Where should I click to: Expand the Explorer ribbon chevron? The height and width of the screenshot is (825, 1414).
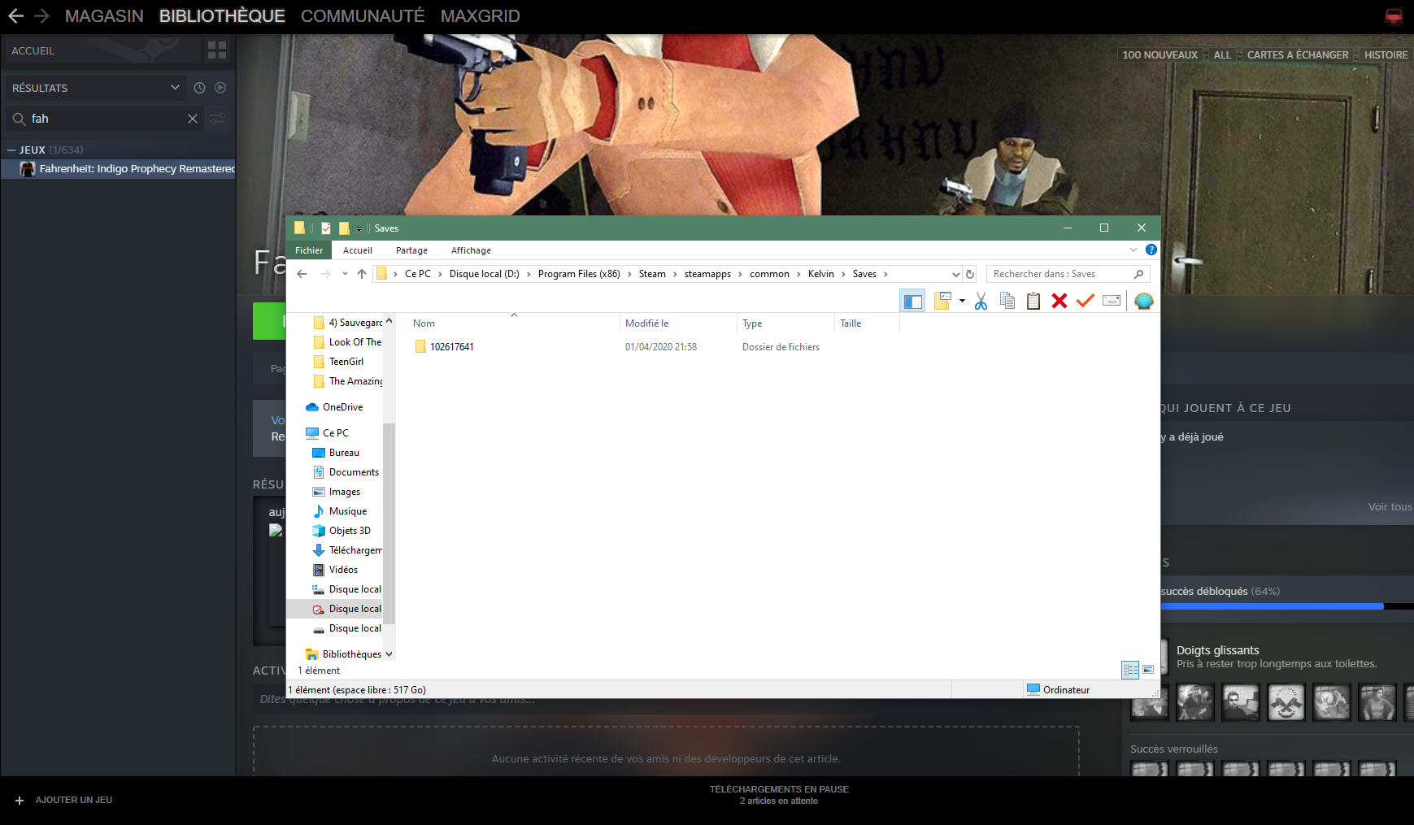pyautogui.click(x=1133, y=250)
